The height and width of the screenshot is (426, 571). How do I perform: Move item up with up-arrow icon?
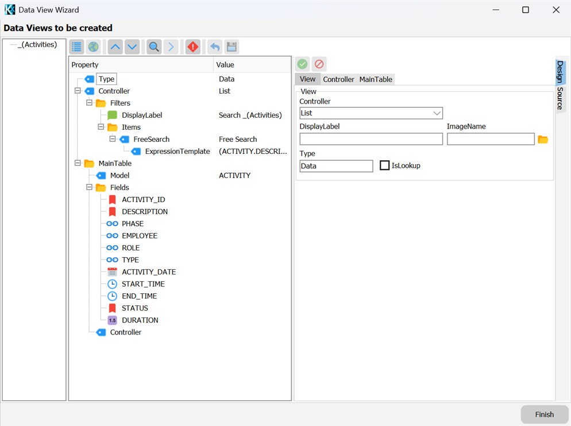coord(115,47)
